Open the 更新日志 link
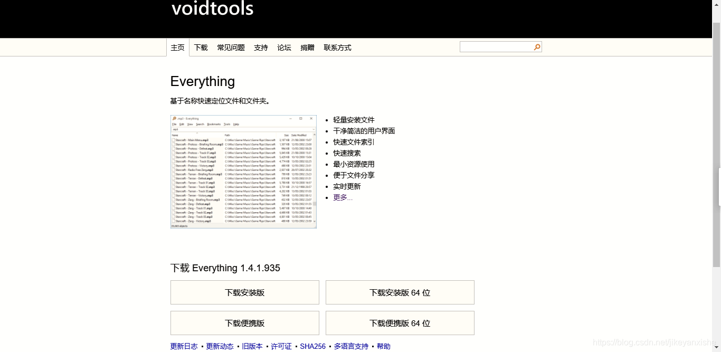Viewport: 721px width, 352px height. pyautogui.click(x=184, y=346)
